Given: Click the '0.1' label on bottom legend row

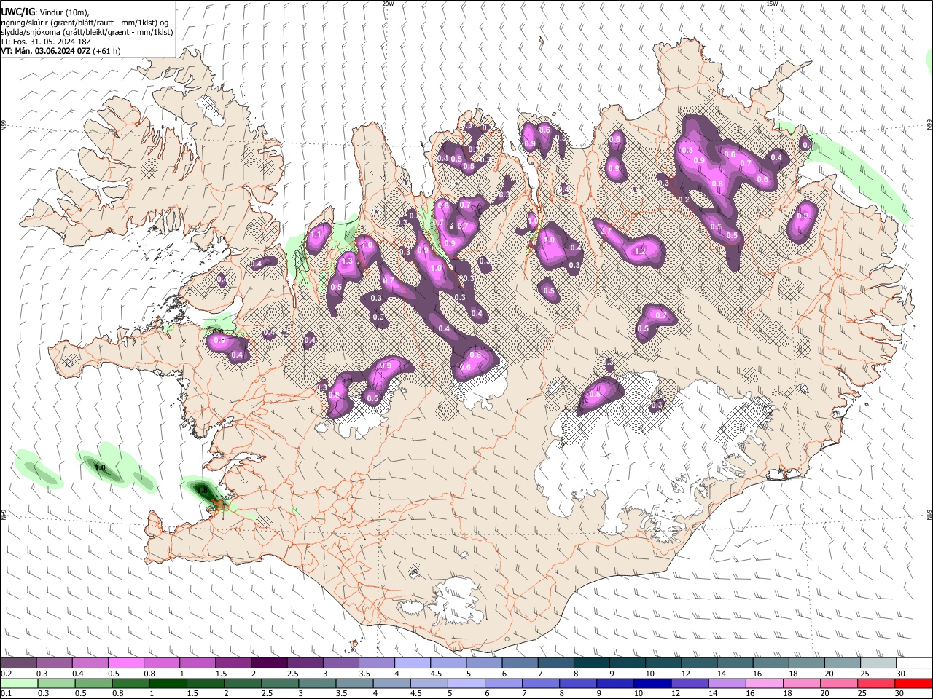Looking at the screenshot, I should [x=6, y=694].
